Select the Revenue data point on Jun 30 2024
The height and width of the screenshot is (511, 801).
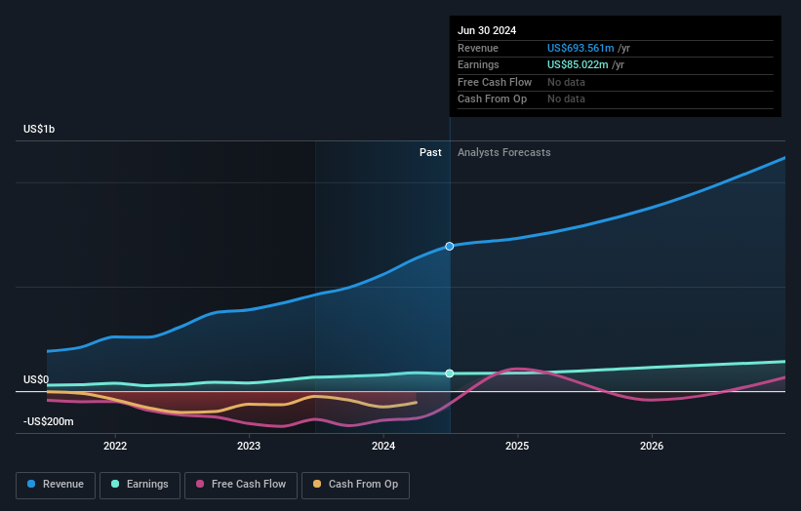450,247
